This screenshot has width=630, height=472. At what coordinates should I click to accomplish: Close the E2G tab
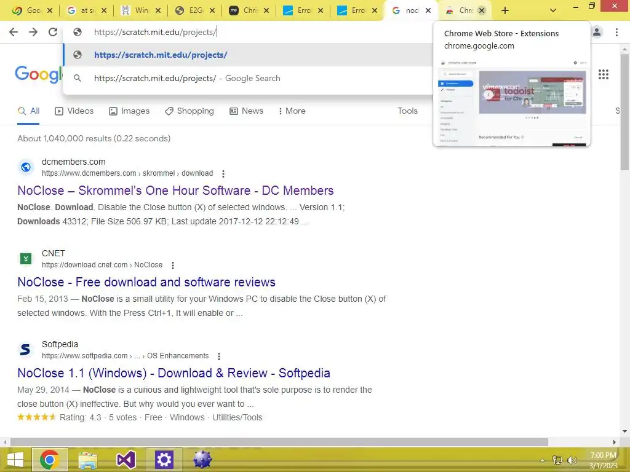(x=212, y=10)
